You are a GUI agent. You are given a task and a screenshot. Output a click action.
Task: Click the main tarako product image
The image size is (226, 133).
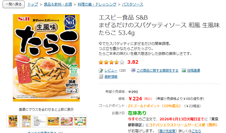46,58
